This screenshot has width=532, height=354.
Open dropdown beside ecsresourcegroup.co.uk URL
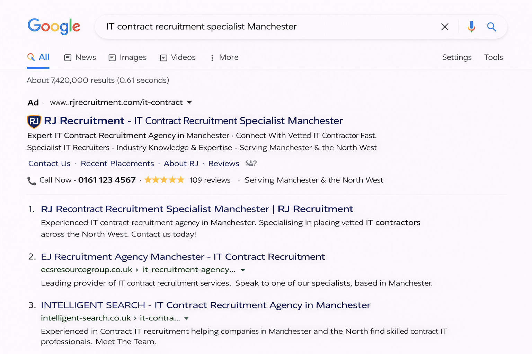click(x=243, y=270)
